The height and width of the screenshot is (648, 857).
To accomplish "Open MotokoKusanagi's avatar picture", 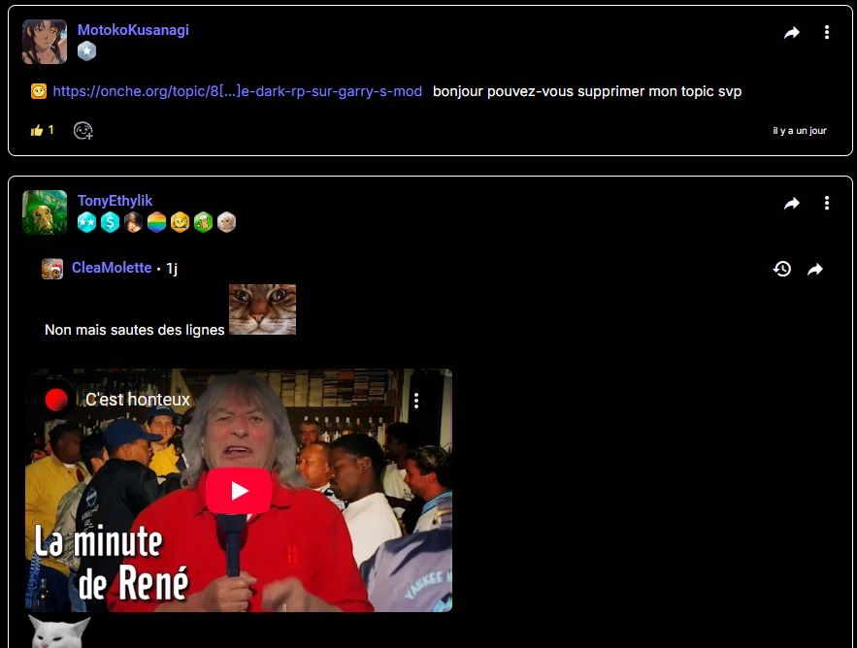I will 45,42.
